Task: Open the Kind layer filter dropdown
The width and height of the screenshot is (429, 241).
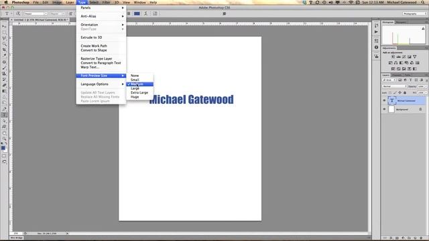Action: pyautogui.click(x=389, y=80)
